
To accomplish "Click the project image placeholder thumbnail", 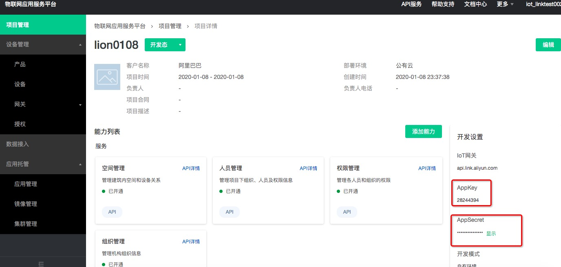I will (107, 77).
